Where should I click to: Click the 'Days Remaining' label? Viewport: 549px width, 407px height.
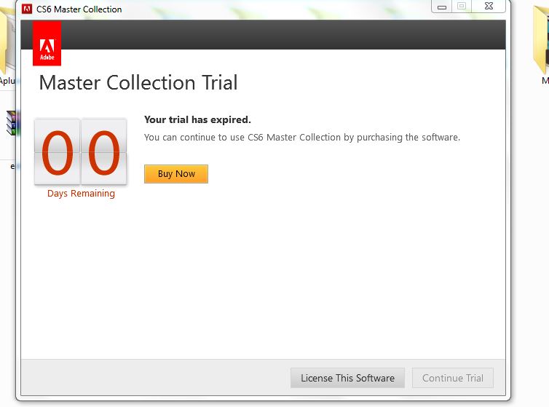(x=81, y=194)
